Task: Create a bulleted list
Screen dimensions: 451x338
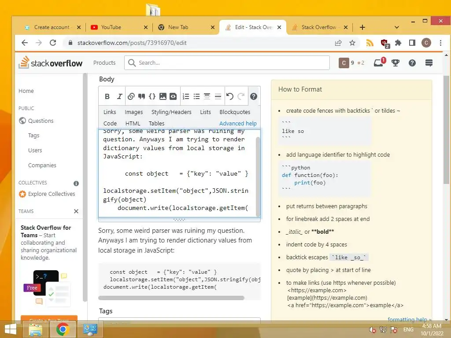Action: 196,96
